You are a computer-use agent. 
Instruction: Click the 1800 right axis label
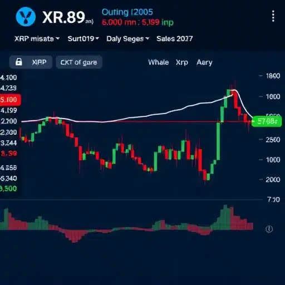point(273,76)
